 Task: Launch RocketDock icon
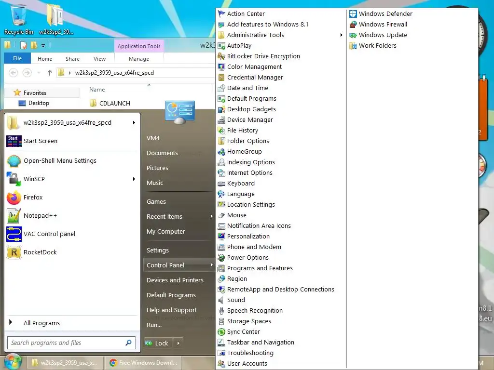click(14, 252)
